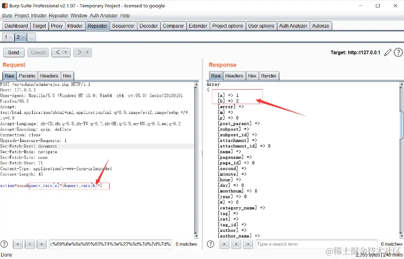404x259 pixels.
Task: Click the Content-Length: 43 header line
Action: pos(22,174)
